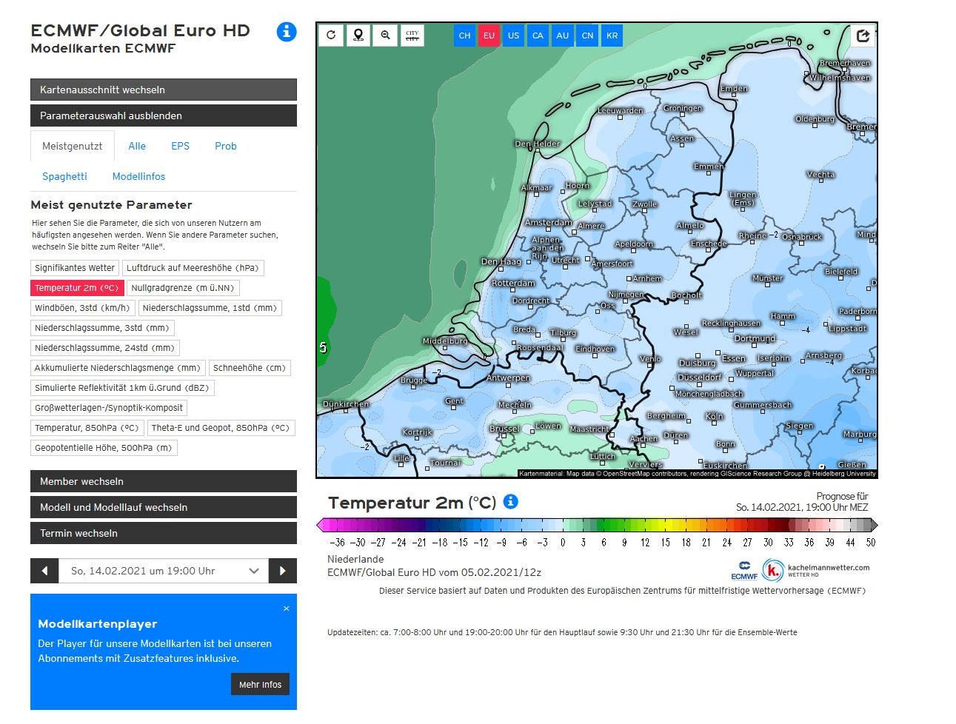
Task: Select the CA region button
Action: pyautogui.click(x=538, y=36)
